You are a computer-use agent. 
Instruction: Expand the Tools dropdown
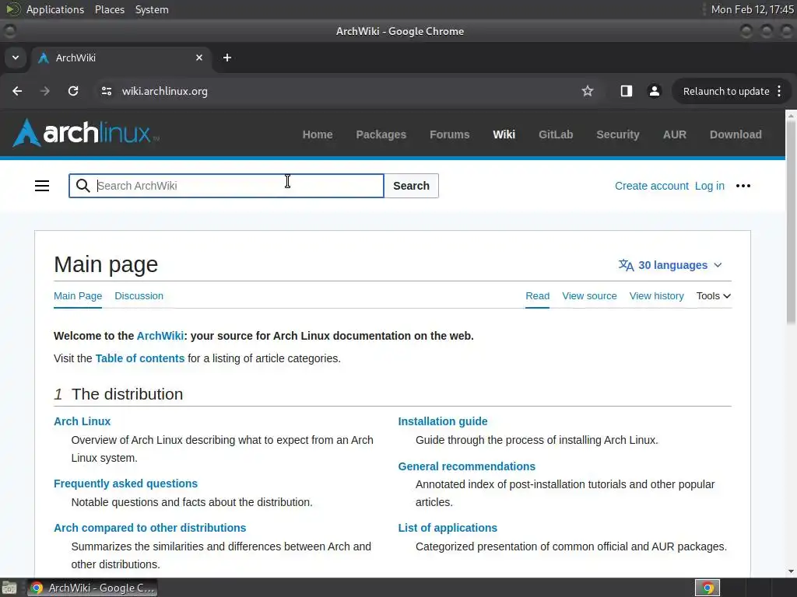click(714, 296)
